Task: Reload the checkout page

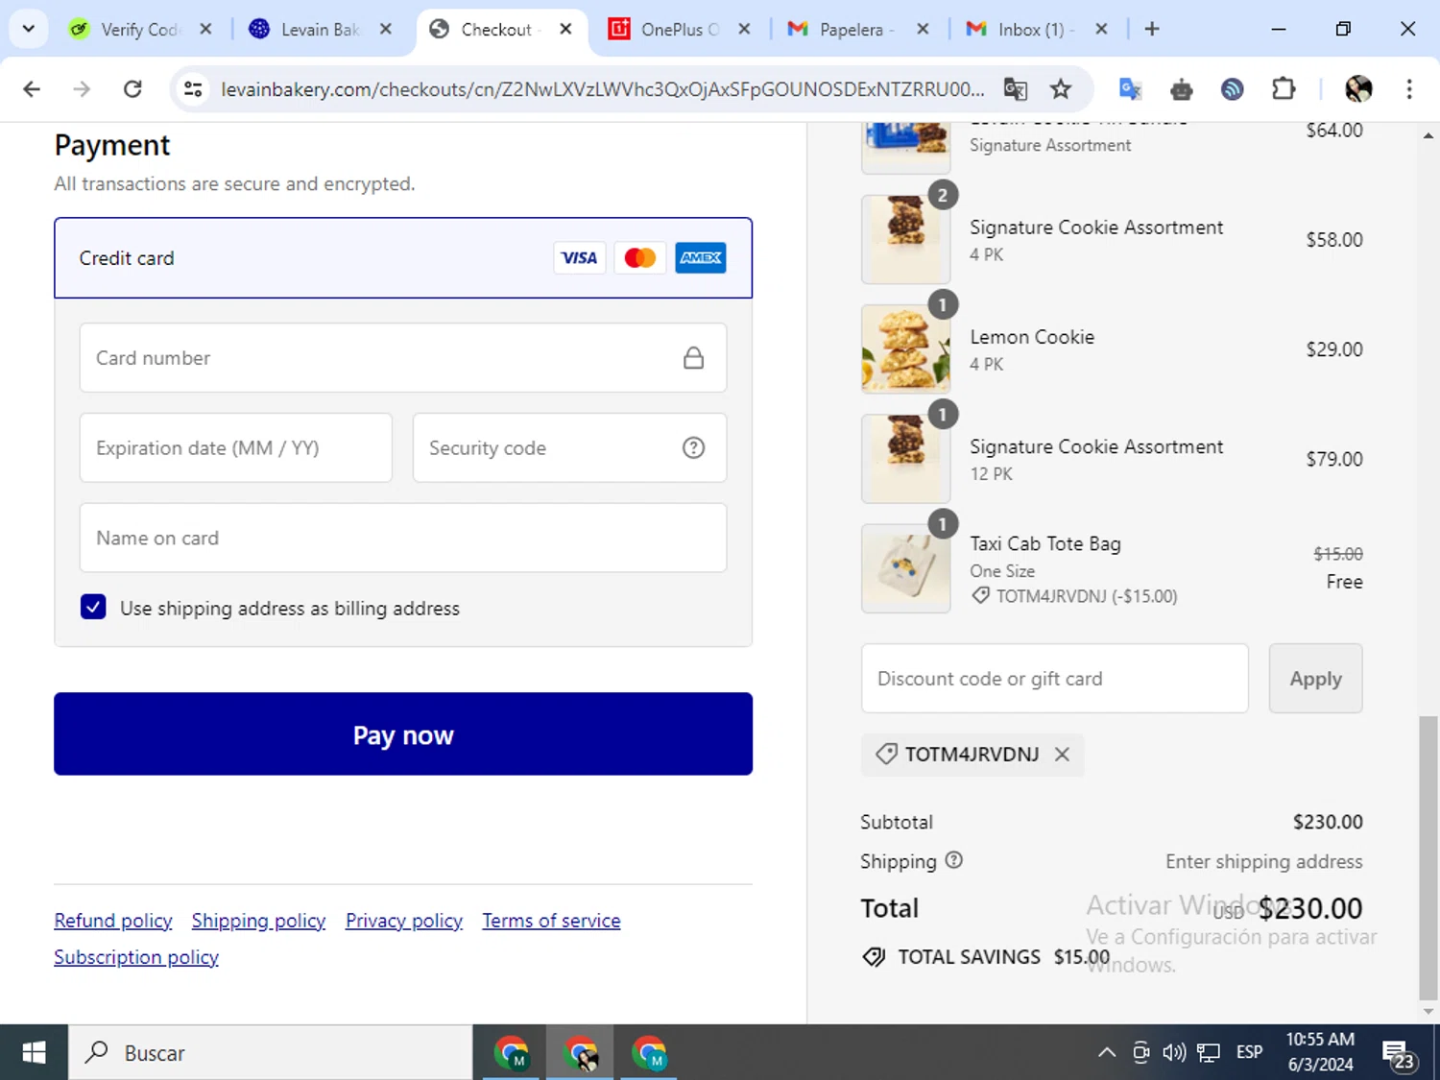Action: 132,89
